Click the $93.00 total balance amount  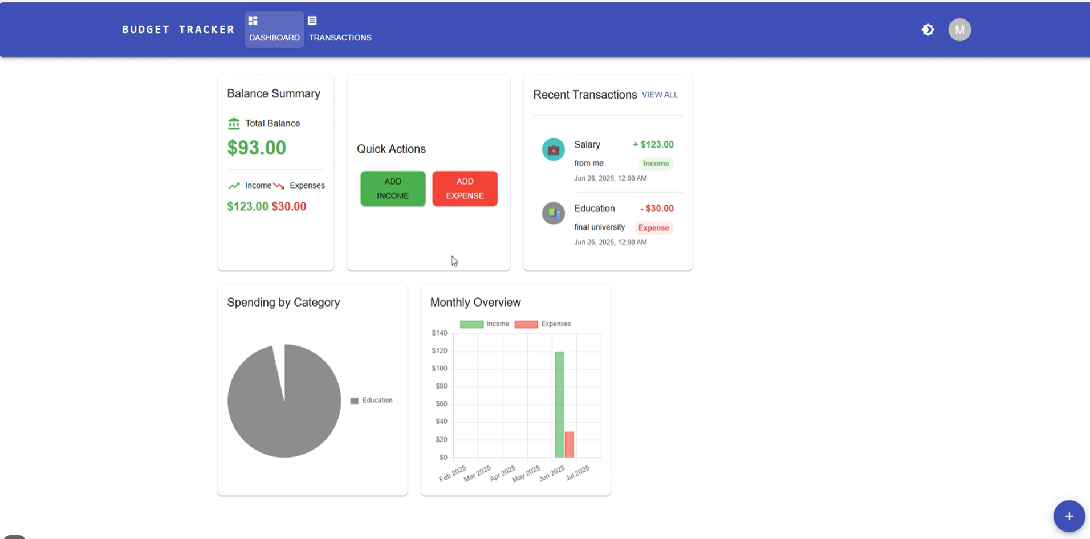click(x=257, y=148)
